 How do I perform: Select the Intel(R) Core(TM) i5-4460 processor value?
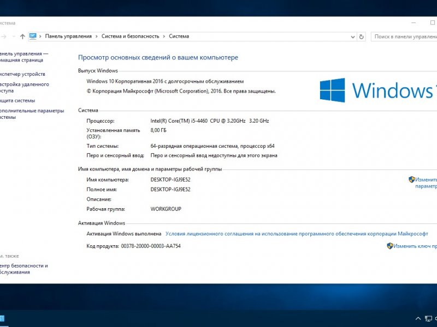(210, 120)
